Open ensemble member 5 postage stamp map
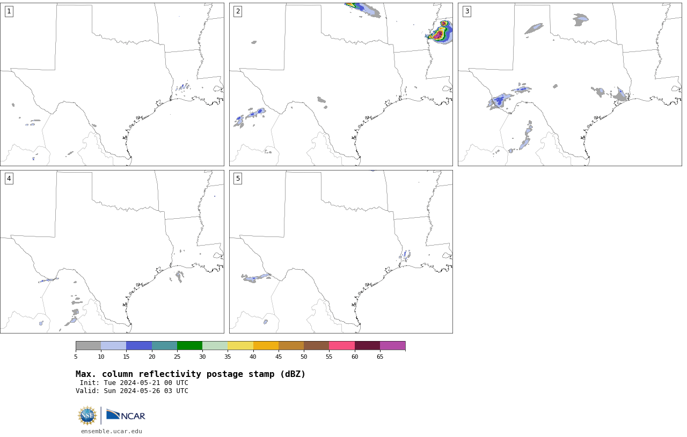 click(341, 251)
